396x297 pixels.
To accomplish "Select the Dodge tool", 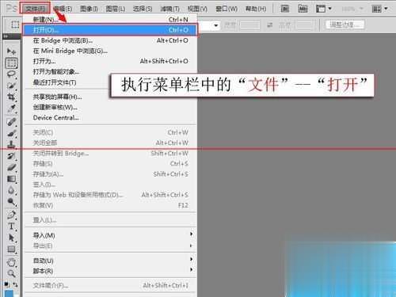I will coord(11,202).
